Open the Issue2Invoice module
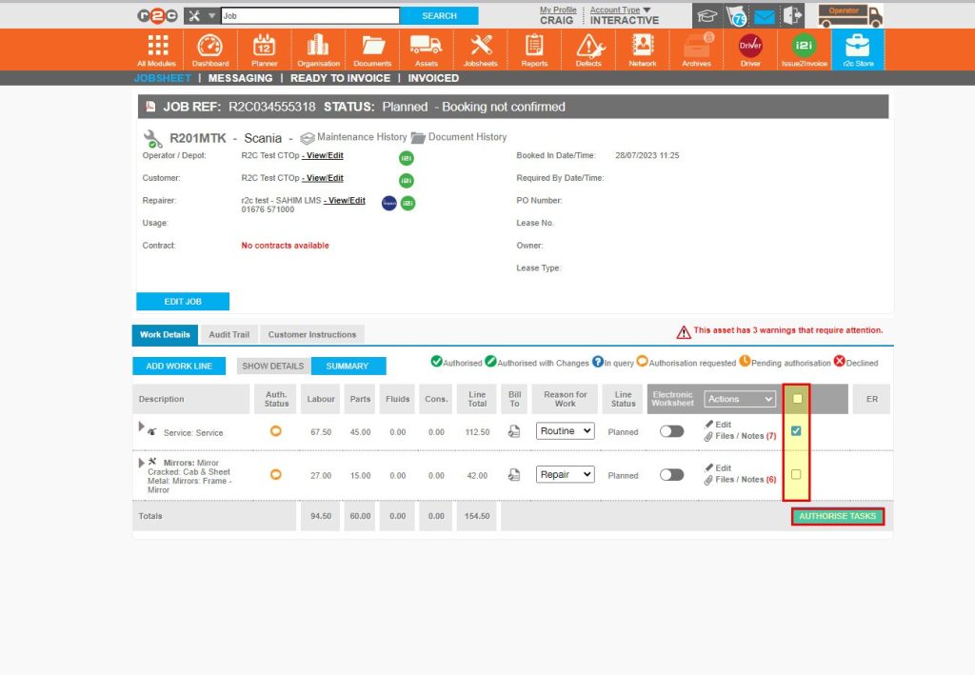Image resolution: width=975 pixels, height=675 pixels. point(803,50)
